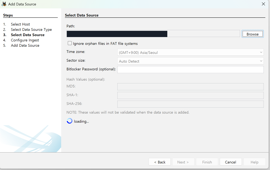Focus the Bitlocker Password field
The image size is (270, 170).
pyautogui.click(x=190, y=69)
